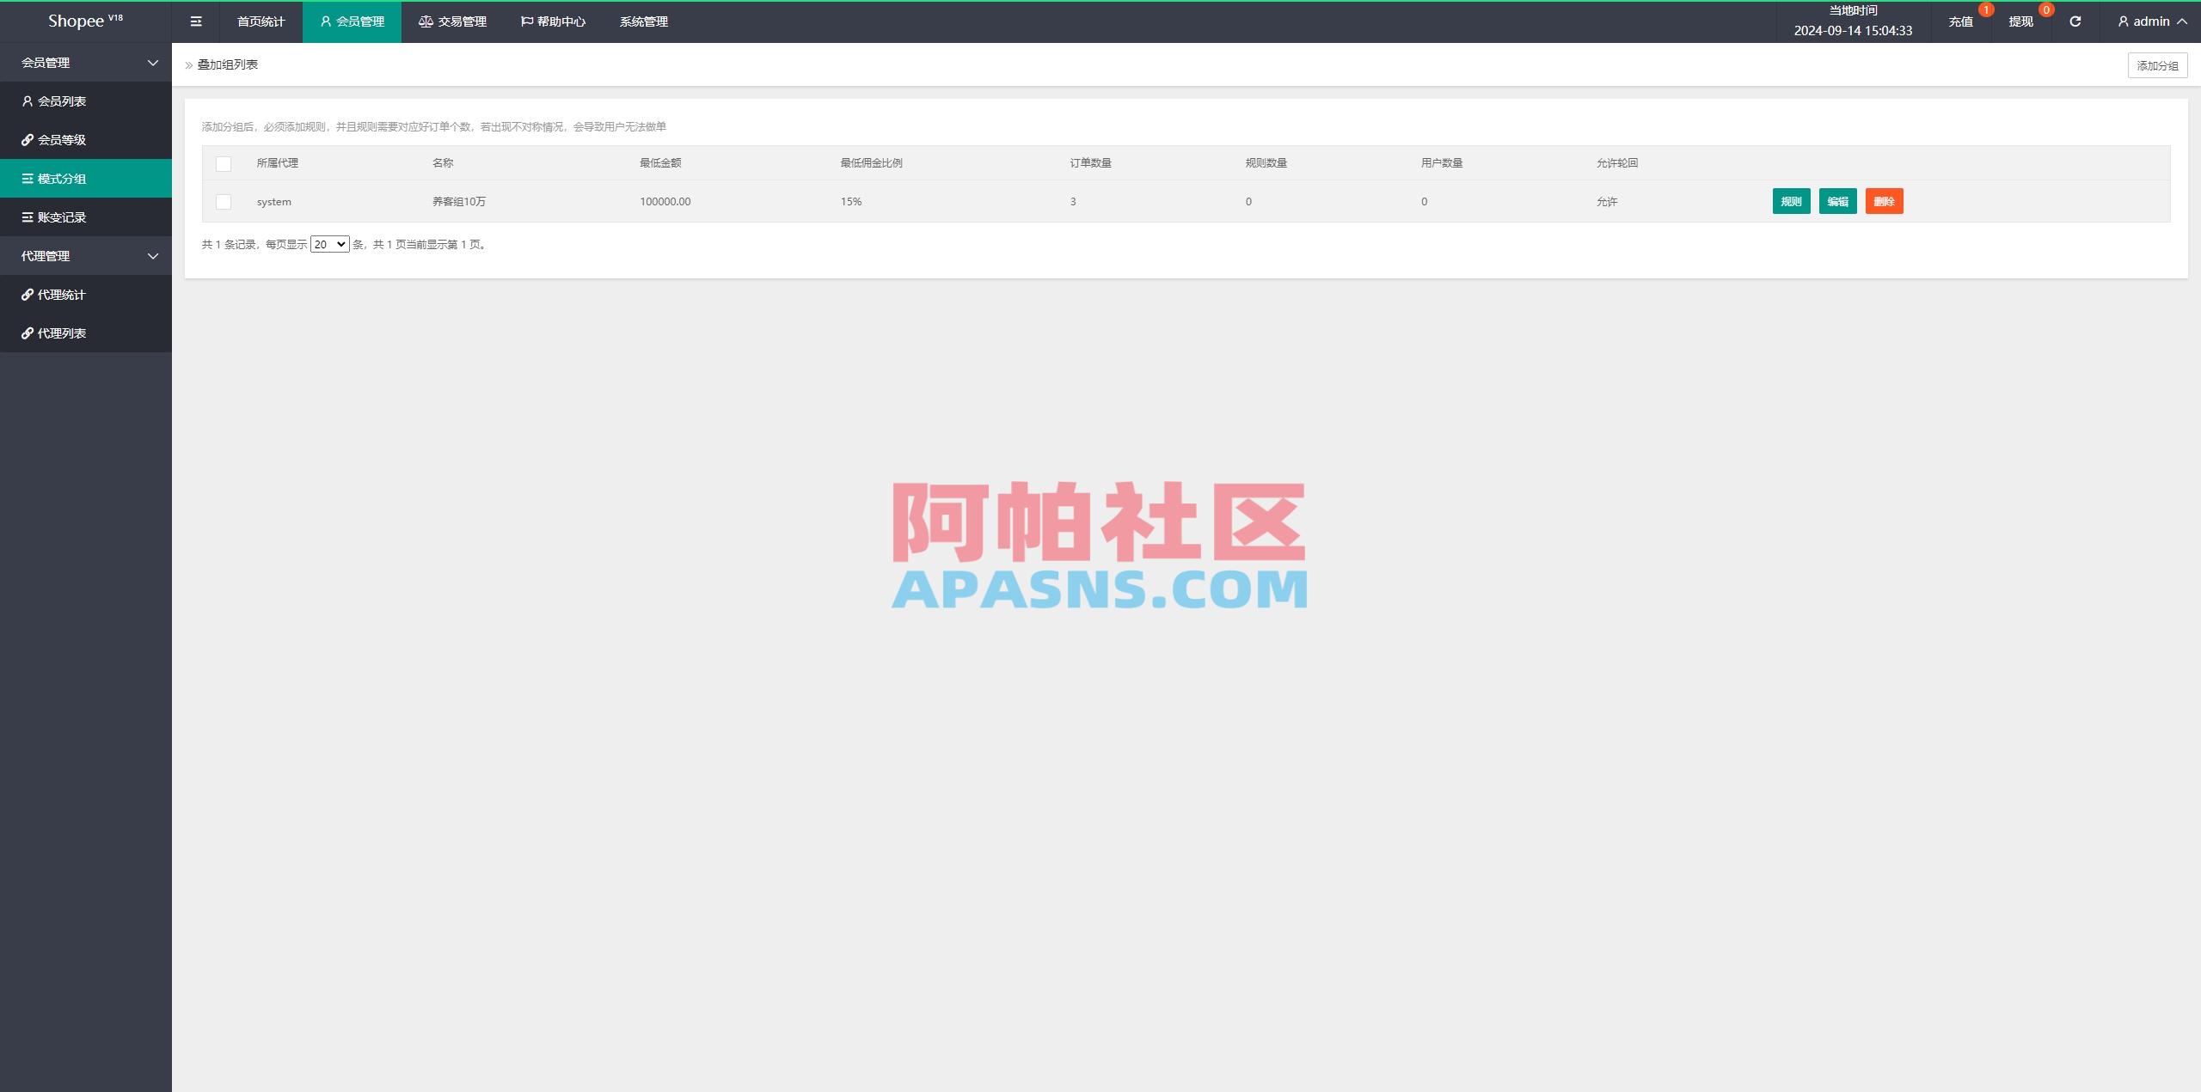Click the 添加分组 button
The image size is (2201, 1092).
point(2158,64)
